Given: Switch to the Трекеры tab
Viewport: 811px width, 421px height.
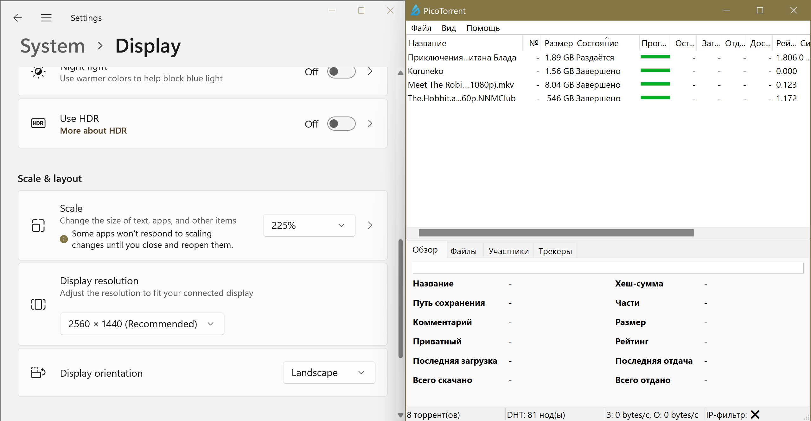Looking at the screenshot, I should (555, 251).
